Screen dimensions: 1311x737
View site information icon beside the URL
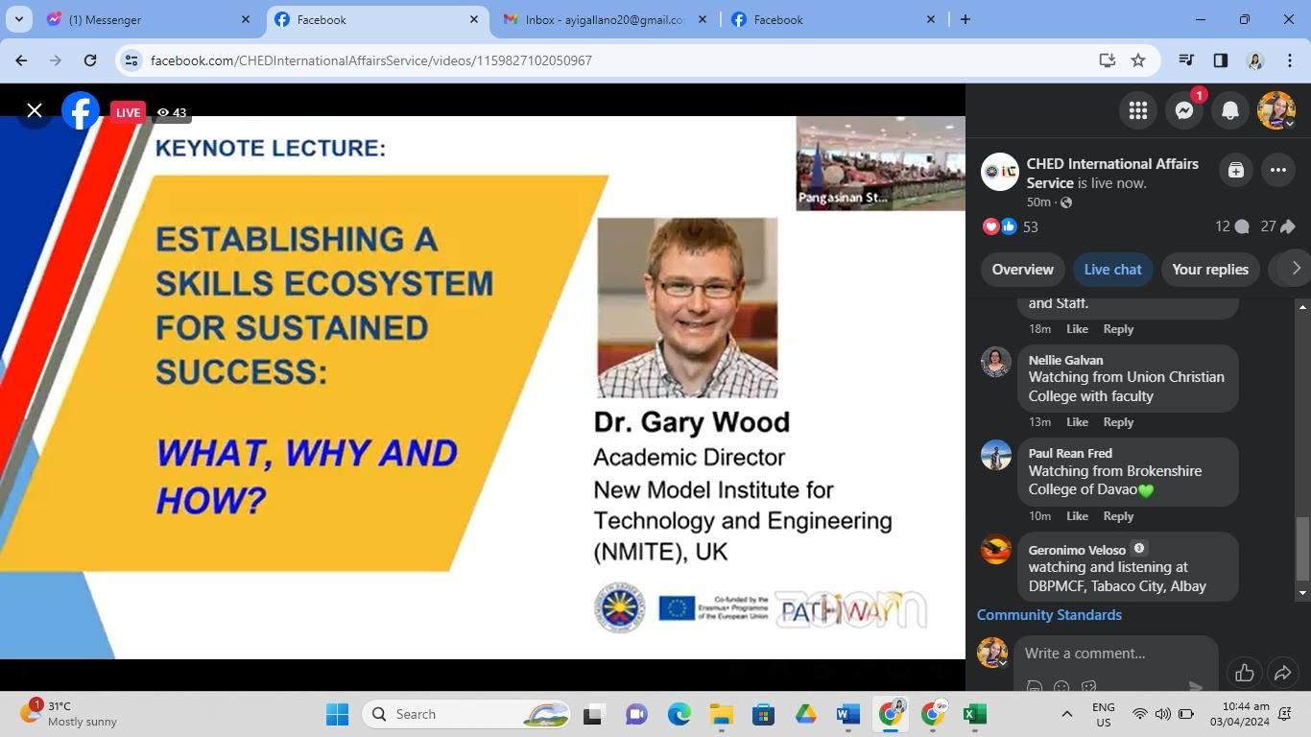click(x=132, y=60)
